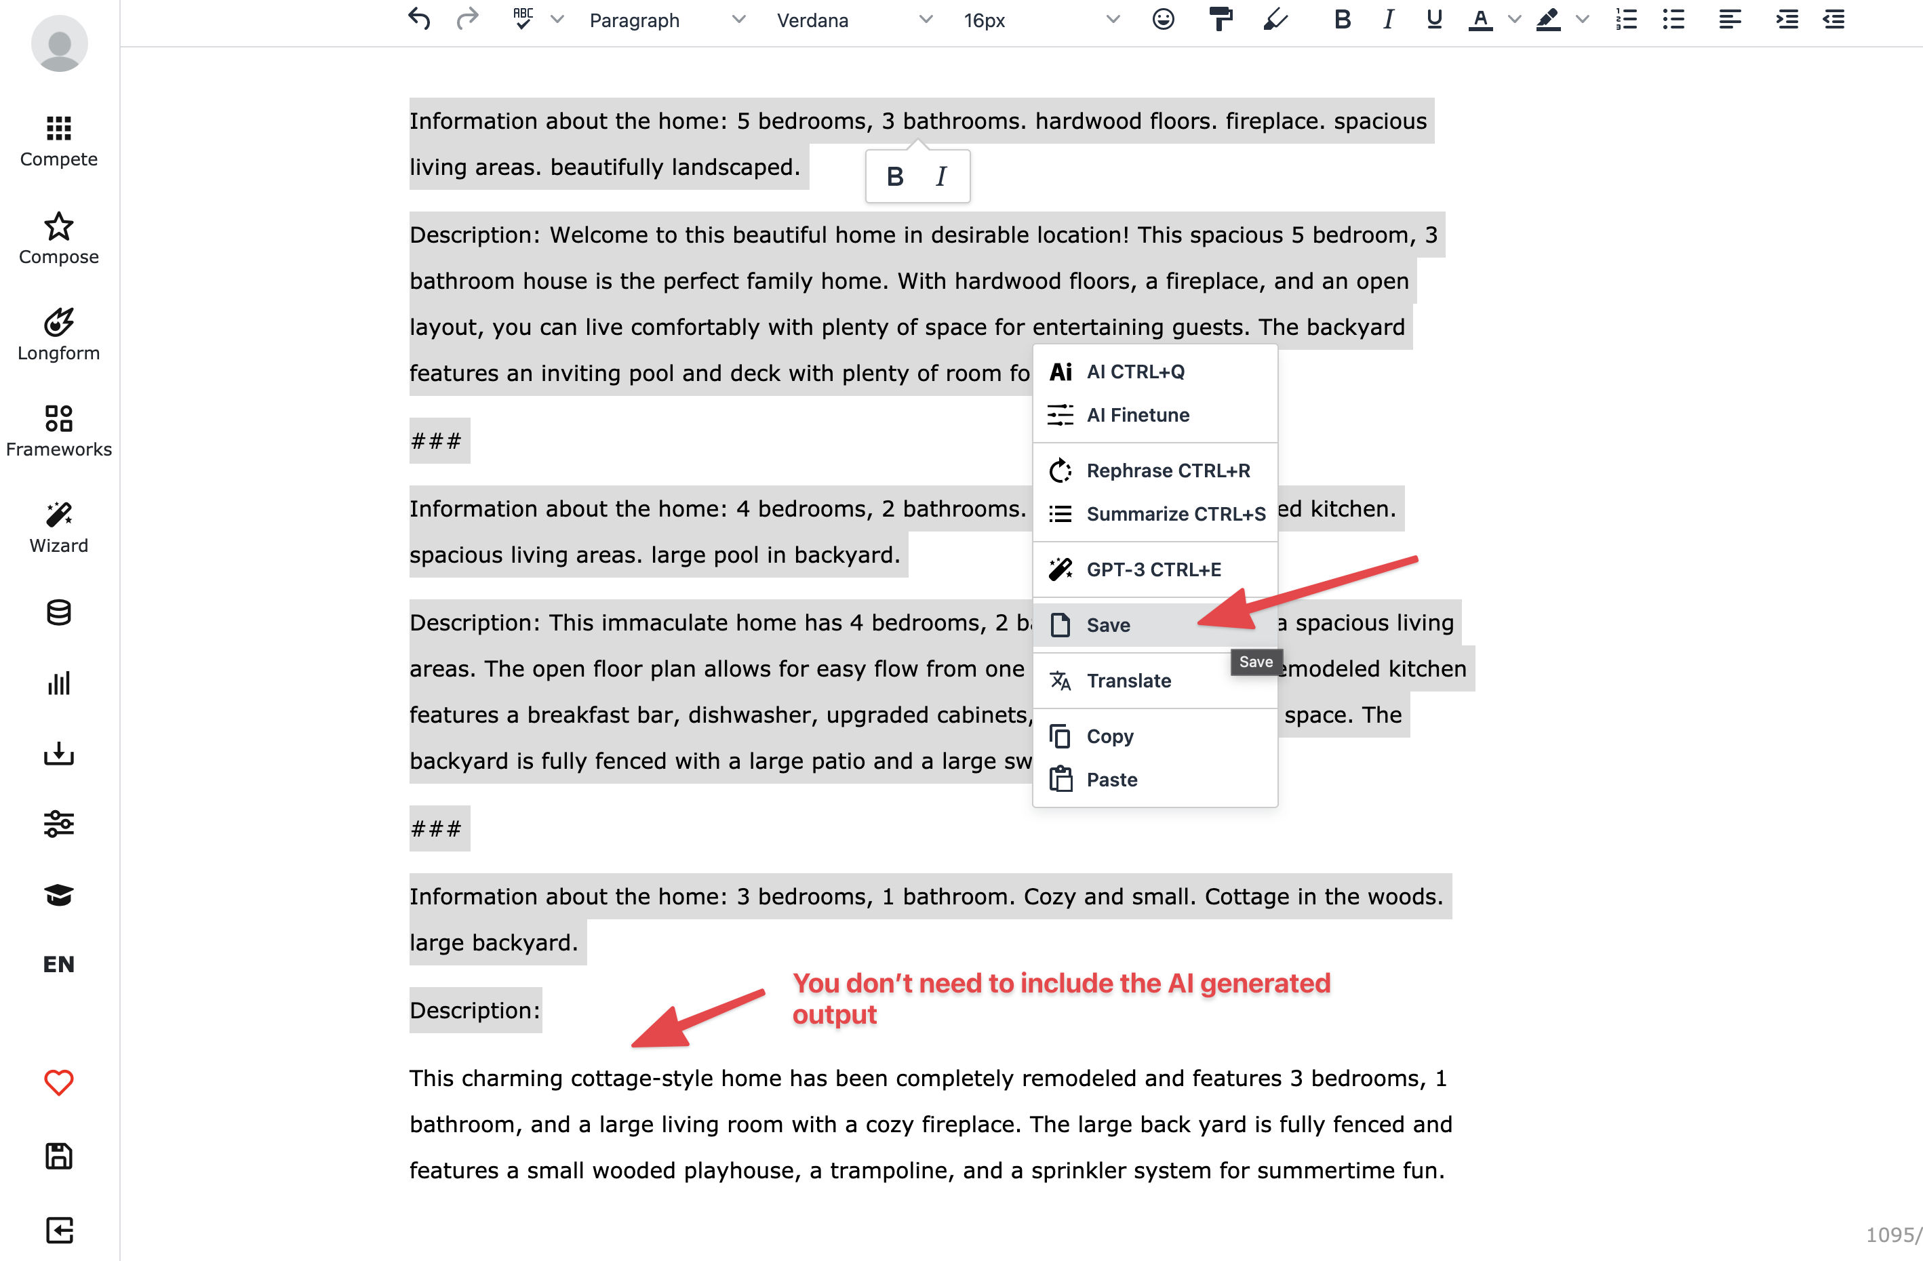Image resolution: width=1923 pixels, height=1261 pixels.
Task: Expand the text color options arrow
Action: (x=1515, y=20)
